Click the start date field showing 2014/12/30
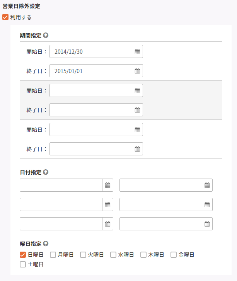Viewport: 237px width, 281px height. click(91, 51)
